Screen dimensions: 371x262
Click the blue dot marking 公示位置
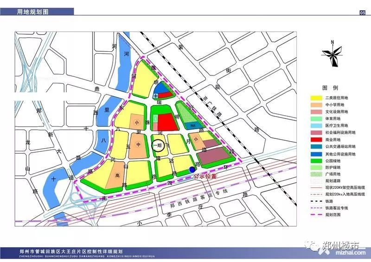coord(192,169)
